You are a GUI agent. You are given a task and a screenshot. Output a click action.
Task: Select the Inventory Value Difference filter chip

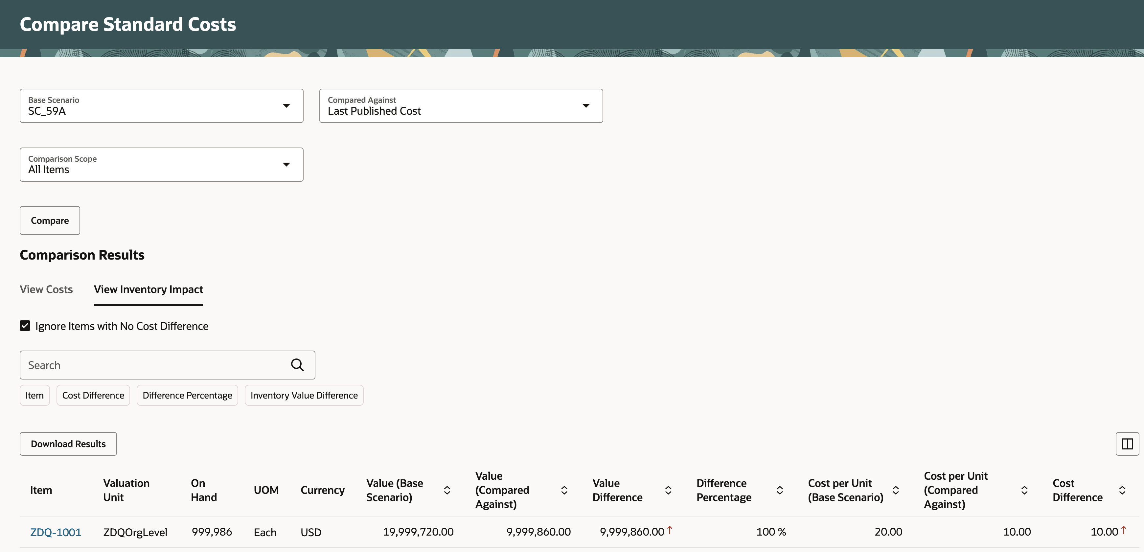click(x=304, y=395)
